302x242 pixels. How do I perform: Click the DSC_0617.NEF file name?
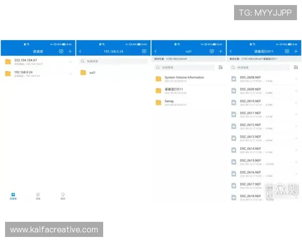[250, 185]
